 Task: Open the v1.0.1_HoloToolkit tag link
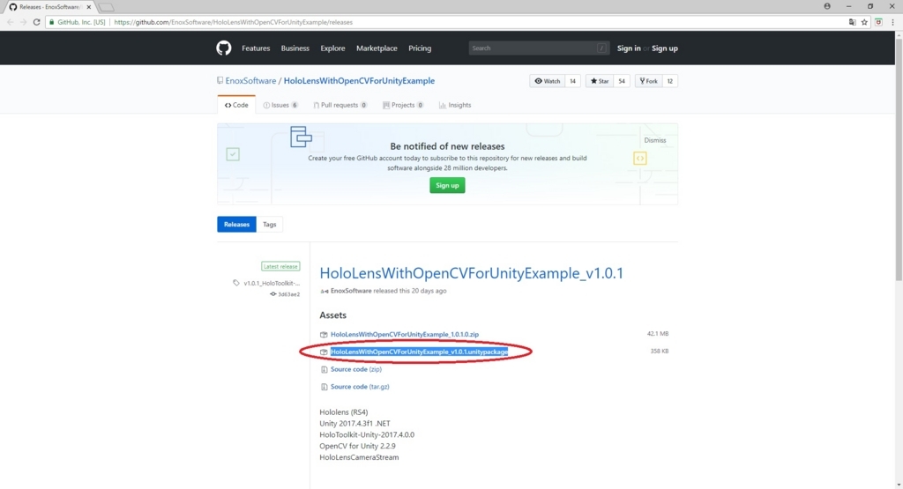click(272, 283)
